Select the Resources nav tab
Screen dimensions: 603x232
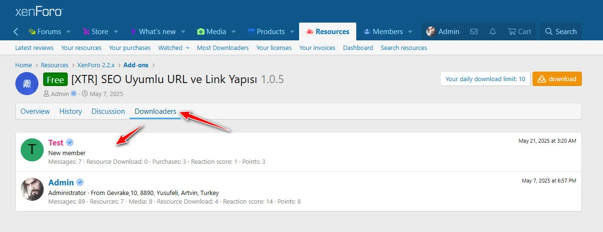pyautogui.click(x=327, y=32)
